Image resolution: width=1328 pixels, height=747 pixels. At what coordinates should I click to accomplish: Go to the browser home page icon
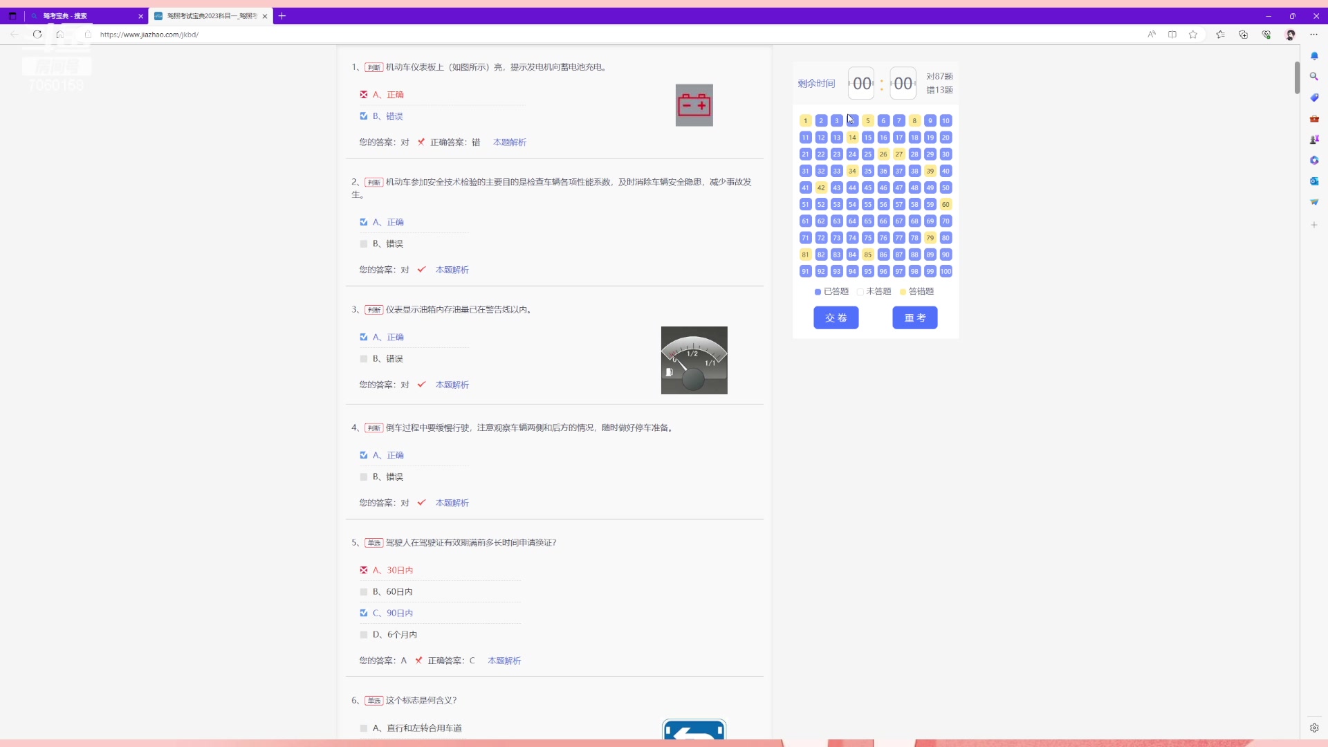[x=60, y=35]
